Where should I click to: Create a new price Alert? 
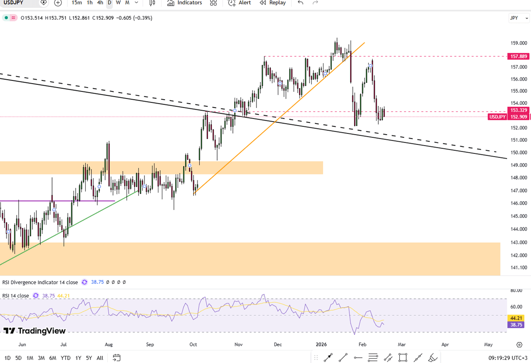click(239, 3)
